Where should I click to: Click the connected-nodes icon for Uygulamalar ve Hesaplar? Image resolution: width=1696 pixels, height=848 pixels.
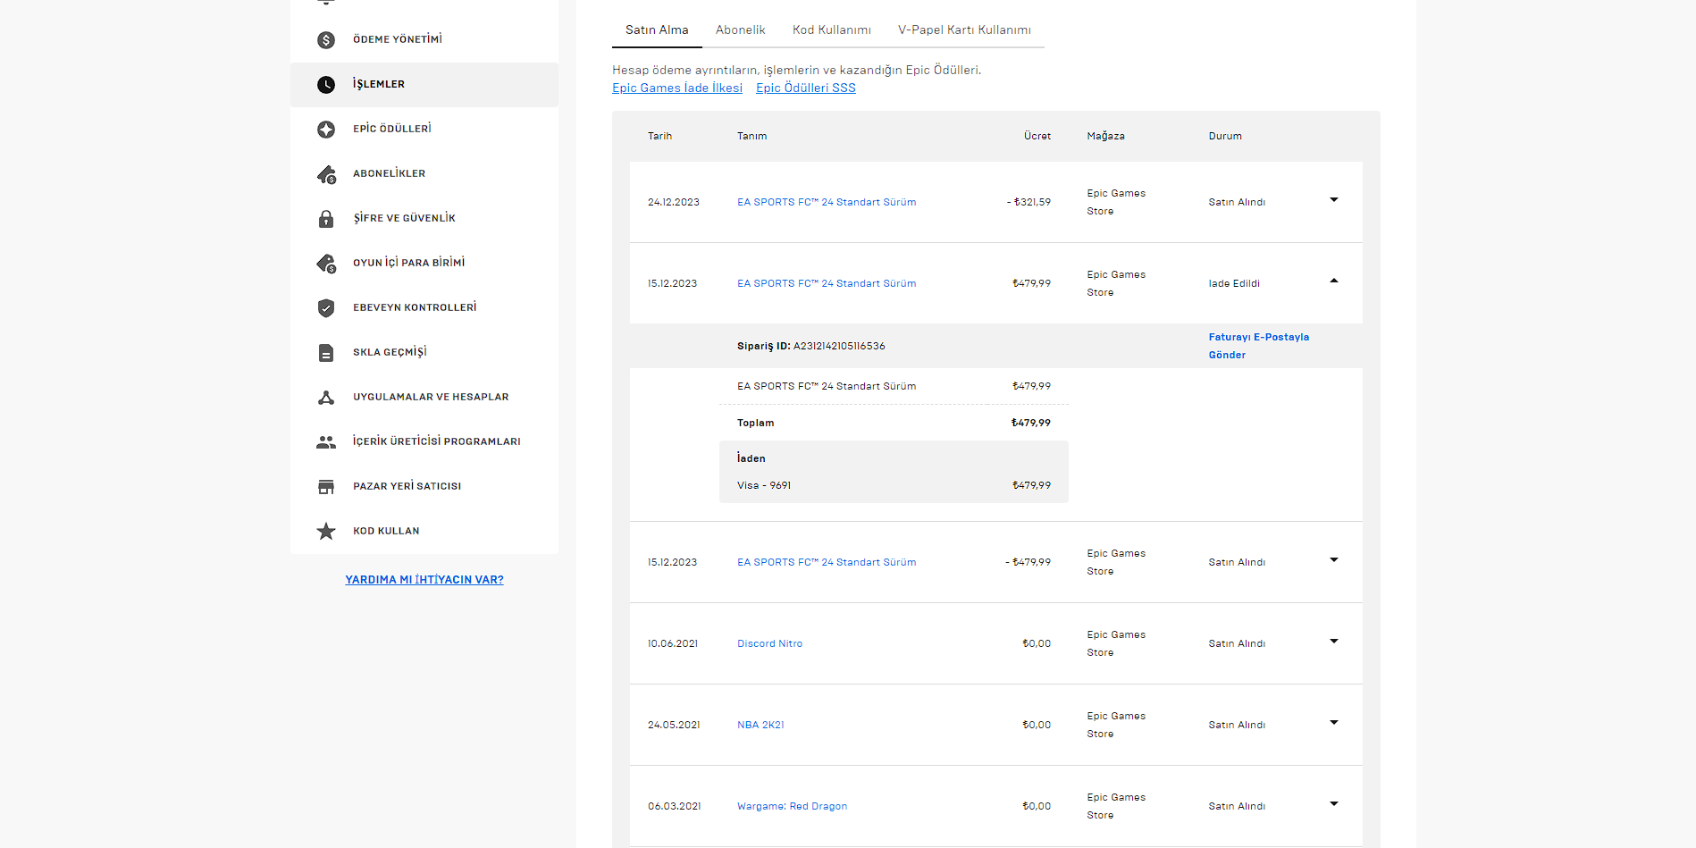(326, 398)
